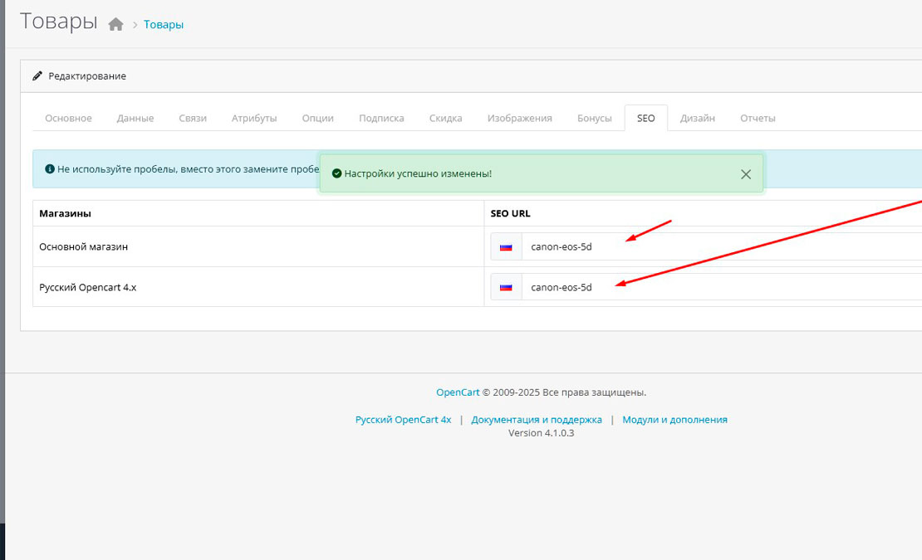Go to the Изображения tab

click(x=520, y=118)
